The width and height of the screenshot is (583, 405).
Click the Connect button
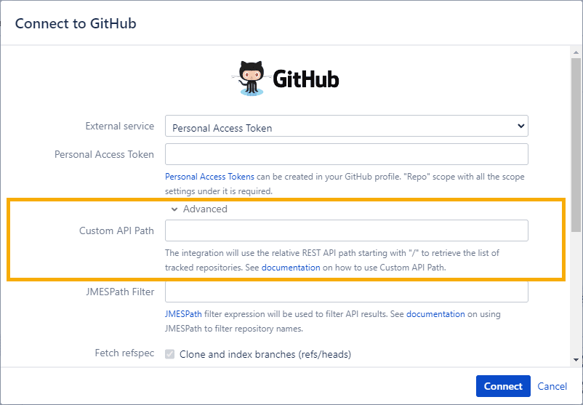point(503,386)
